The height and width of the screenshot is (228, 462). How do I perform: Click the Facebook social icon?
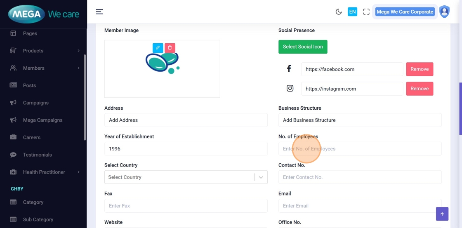[289, 69]
